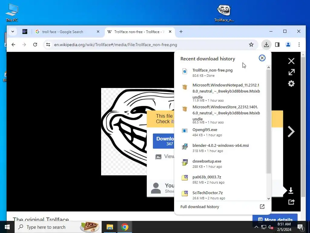Click the blue Download button in viewer

click(x=163, y=141)
